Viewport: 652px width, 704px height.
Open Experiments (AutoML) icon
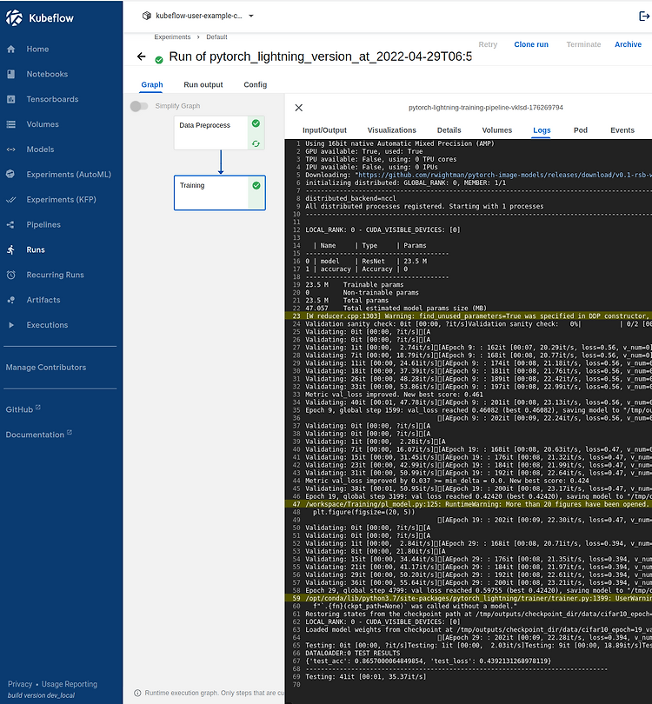point(11,174)
